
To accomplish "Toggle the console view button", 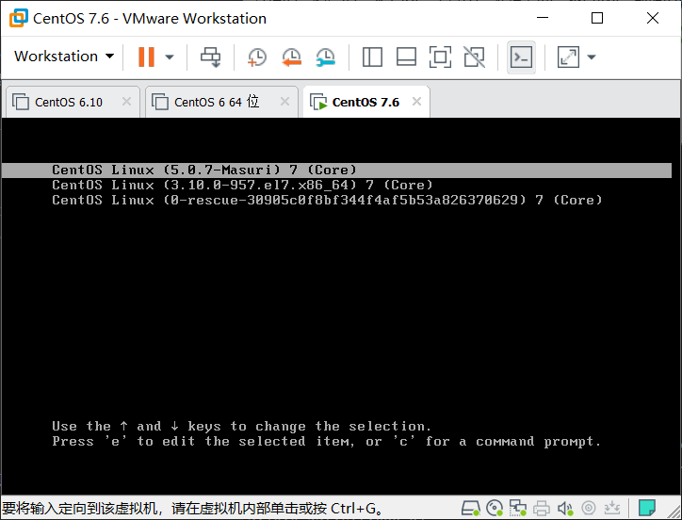I will point(521,57).
